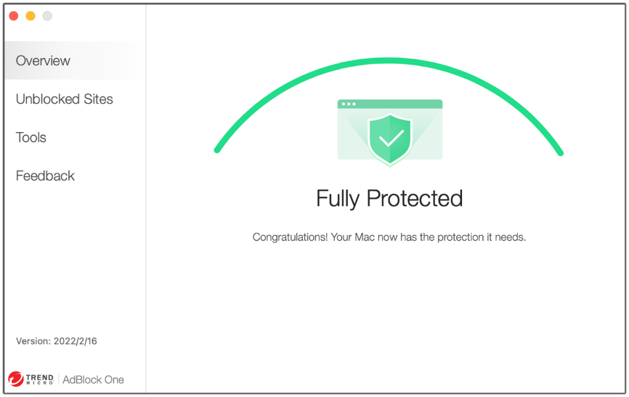
Task: Click three dots on browser window illustration
Action: coord(349,104)
